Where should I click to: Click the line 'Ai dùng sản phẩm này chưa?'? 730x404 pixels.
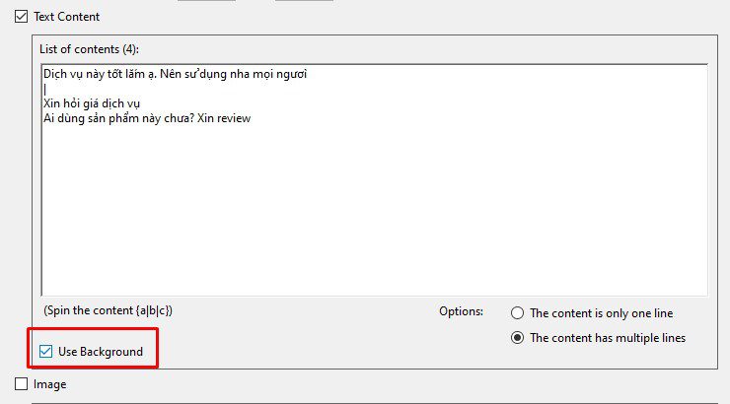[x=118, y=118]
